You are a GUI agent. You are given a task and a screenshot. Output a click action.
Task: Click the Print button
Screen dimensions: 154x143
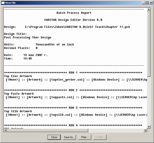point(85,137)
